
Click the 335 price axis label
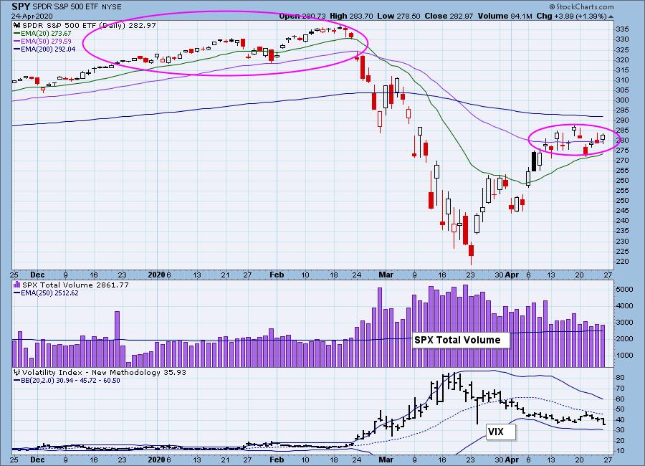(622, 29)
